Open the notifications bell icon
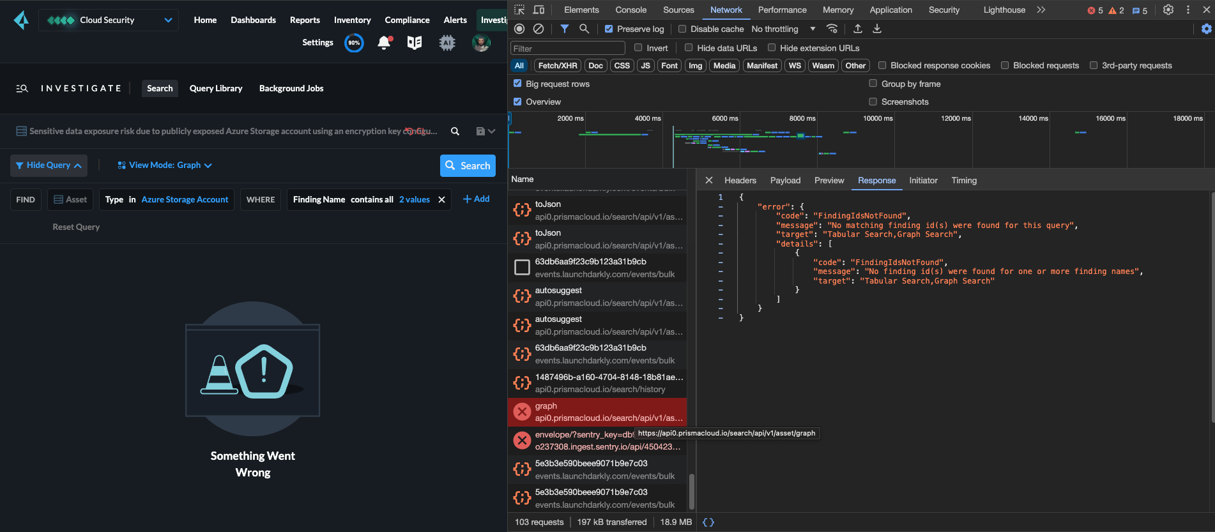Image resolution: width=1215 pixels, height=532 pixels. click(384, 43)
